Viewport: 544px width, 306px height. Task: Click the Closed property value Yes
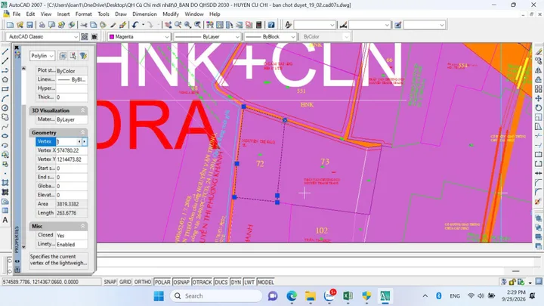point(72,235)
